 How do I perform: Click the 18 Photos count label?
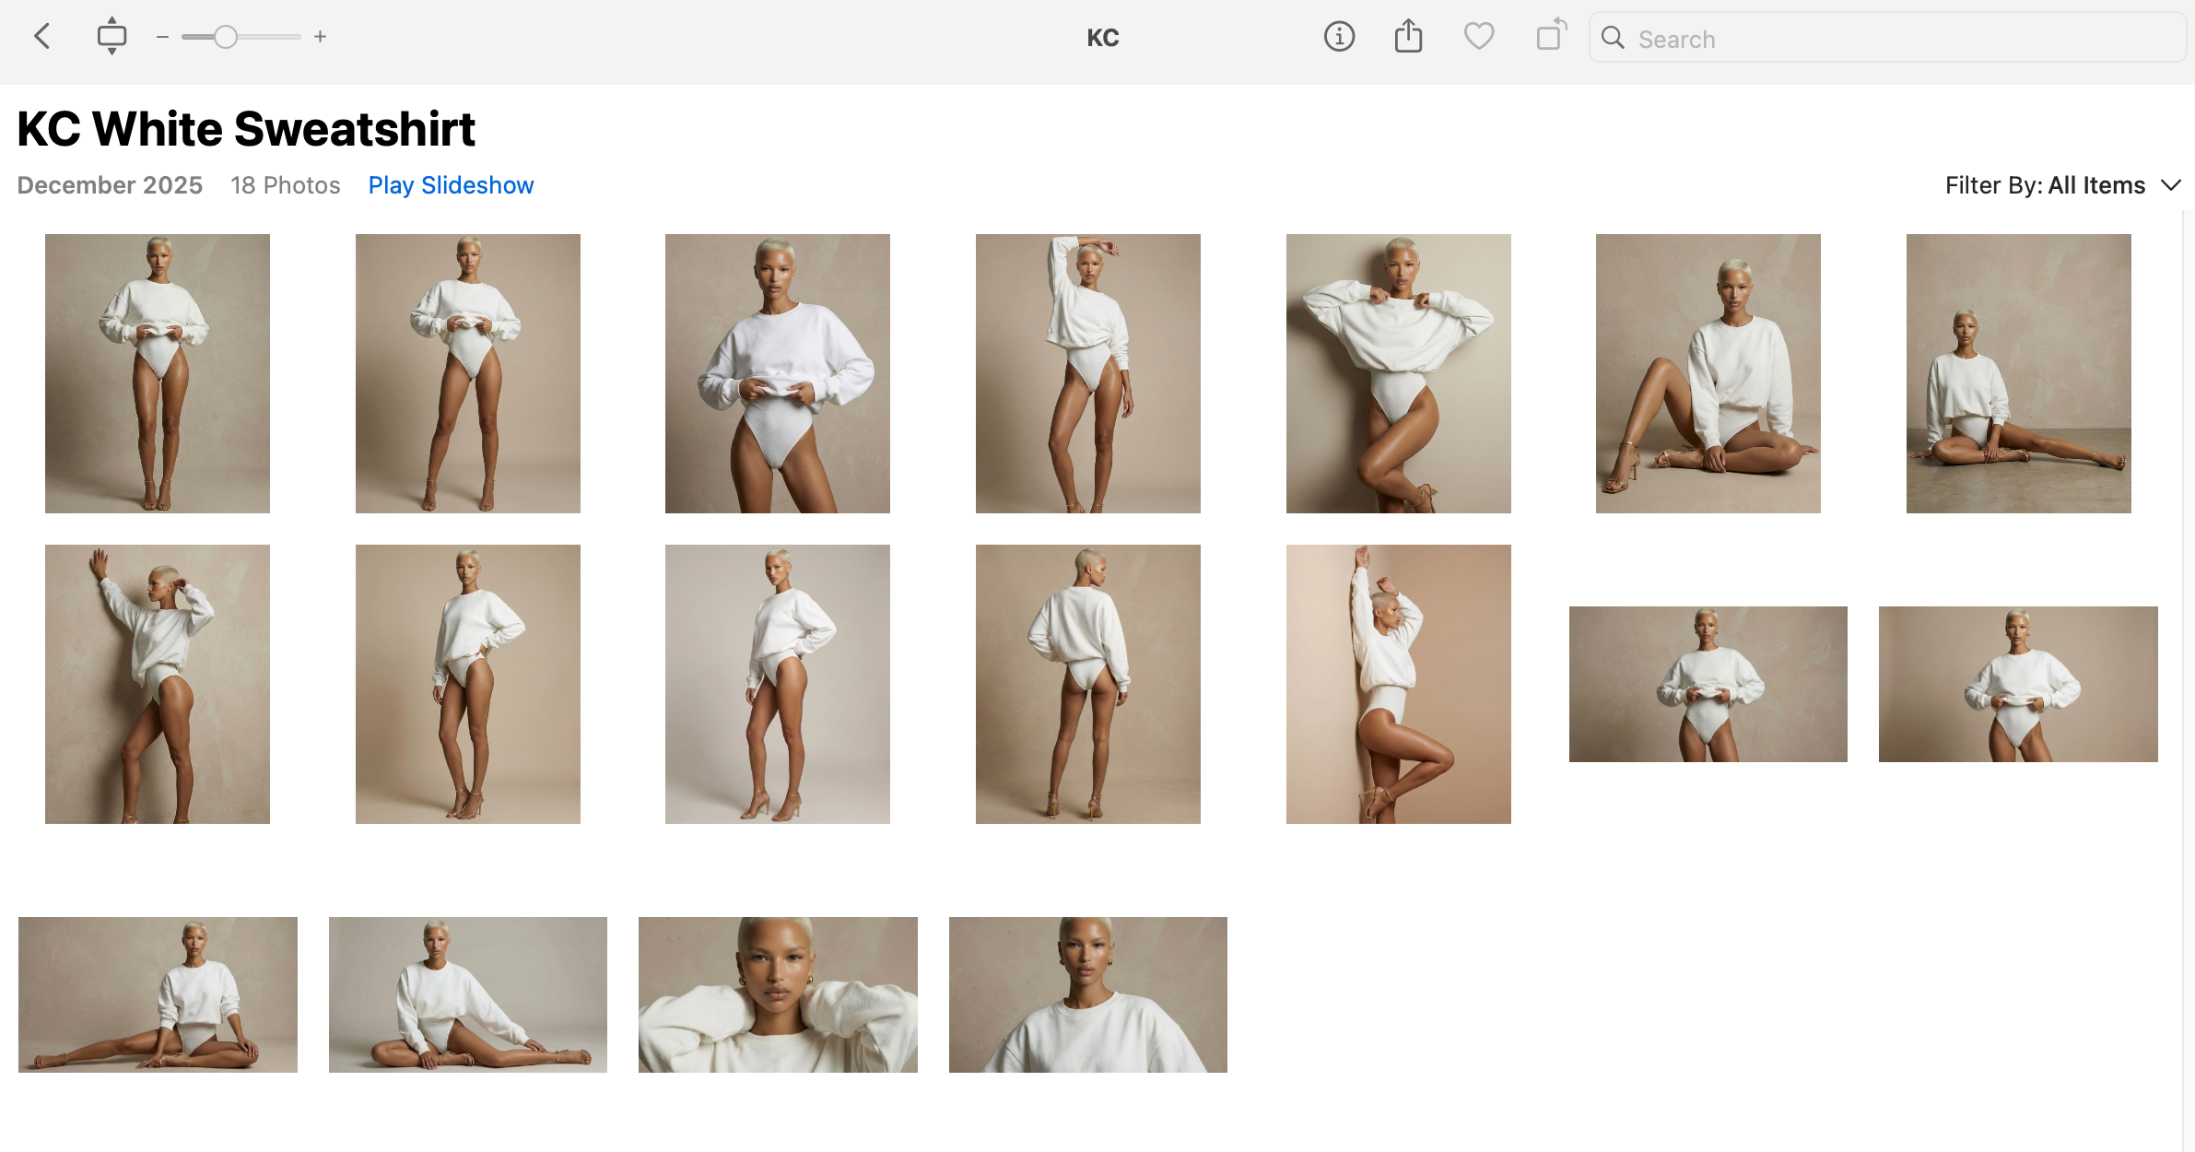click(286, 184)
